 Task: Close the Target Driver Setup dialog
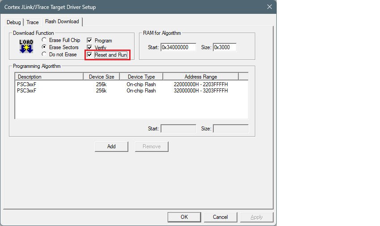[269, 7]
